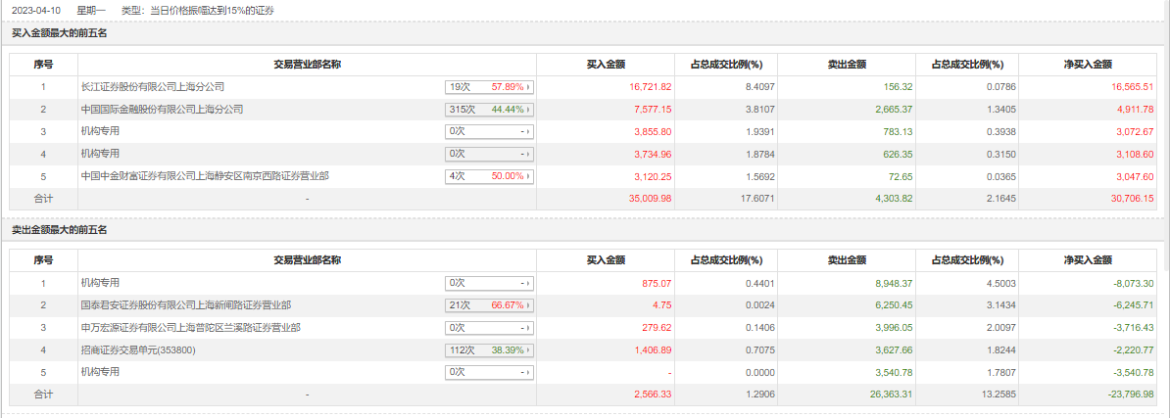The width and height of the screenshot is (1170, 418).
Task: Click 招商证券交易单元(353800)
Action: point(135,350)
